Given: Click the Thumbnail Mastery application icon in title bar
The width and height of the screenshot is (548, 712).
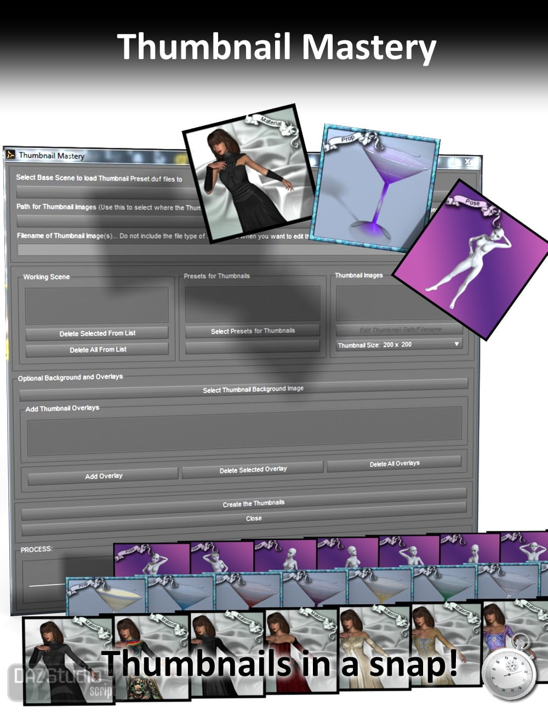Looking at the screenshot, I should [x=11, y=156].
